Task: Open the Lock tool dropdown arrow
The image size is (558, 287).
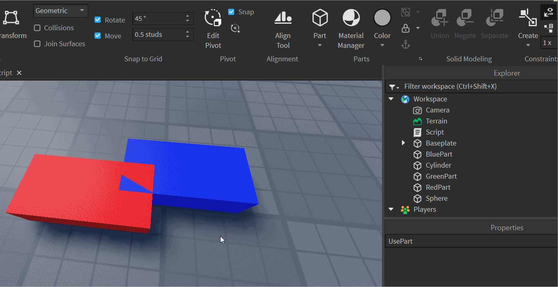Action: 417,28
